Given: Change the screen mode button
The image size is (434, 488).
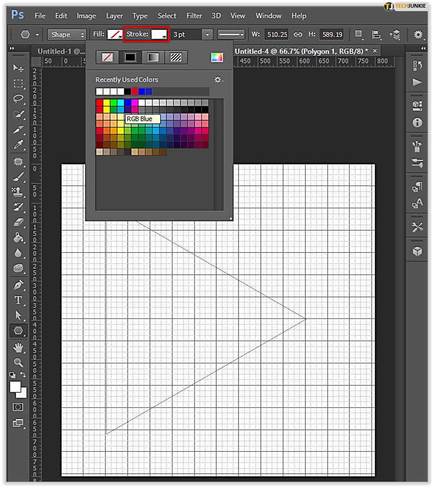Looking at the screenshot, I should pyautogui.click(x=18, y=423).
